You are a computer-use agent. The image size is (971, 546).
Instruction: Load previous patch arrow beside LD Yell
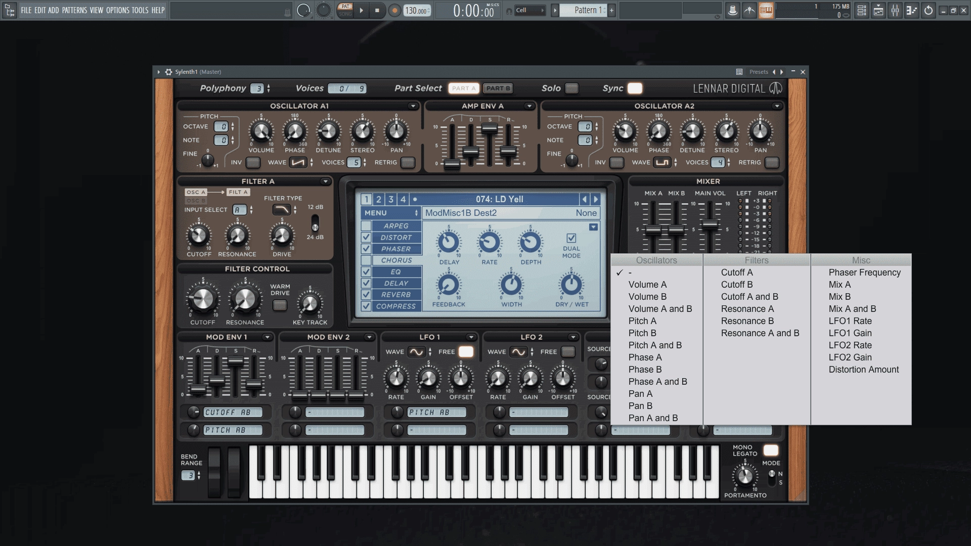click(x=584, y=199)
